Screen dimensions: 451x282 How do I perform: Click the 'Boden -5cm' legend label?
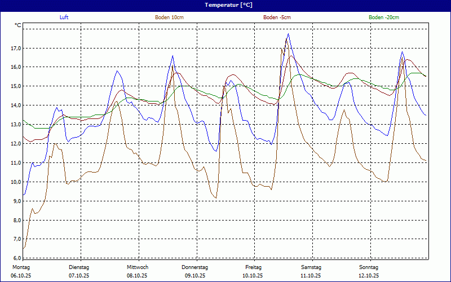point(277,17)
